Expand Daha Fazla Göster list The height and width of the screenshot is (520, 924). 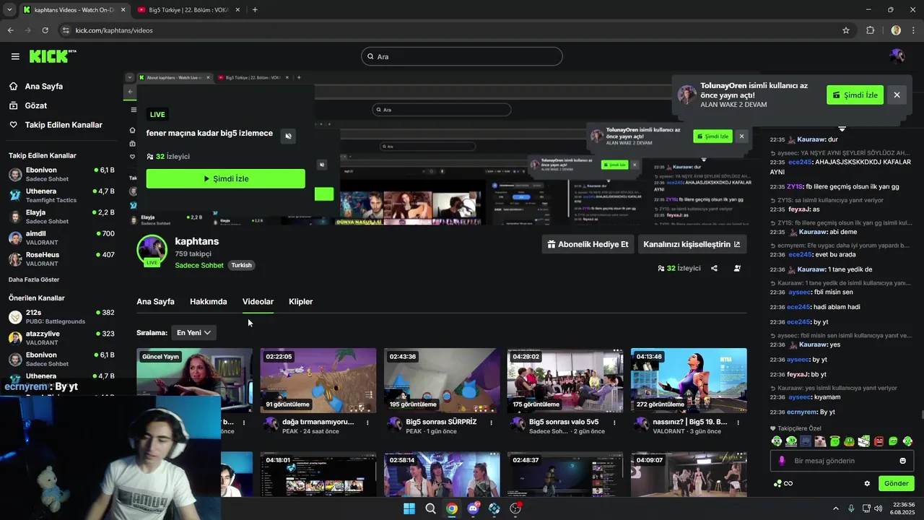coord(34,279)
